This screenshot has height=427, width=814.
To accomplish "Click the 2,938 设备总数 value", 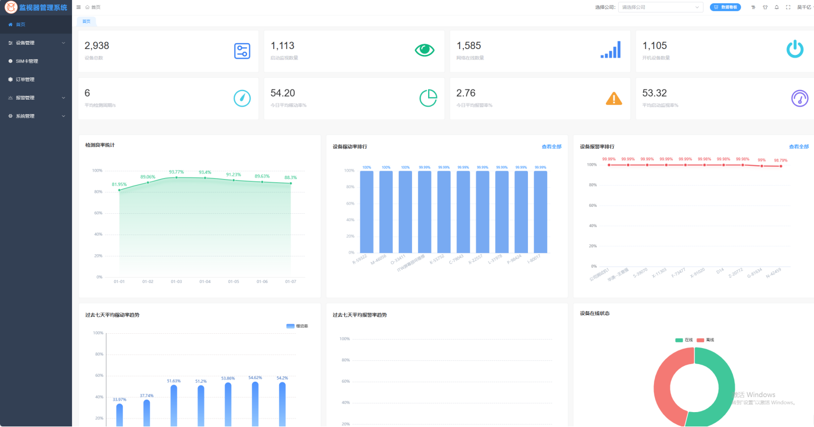I will coord(97,46).
